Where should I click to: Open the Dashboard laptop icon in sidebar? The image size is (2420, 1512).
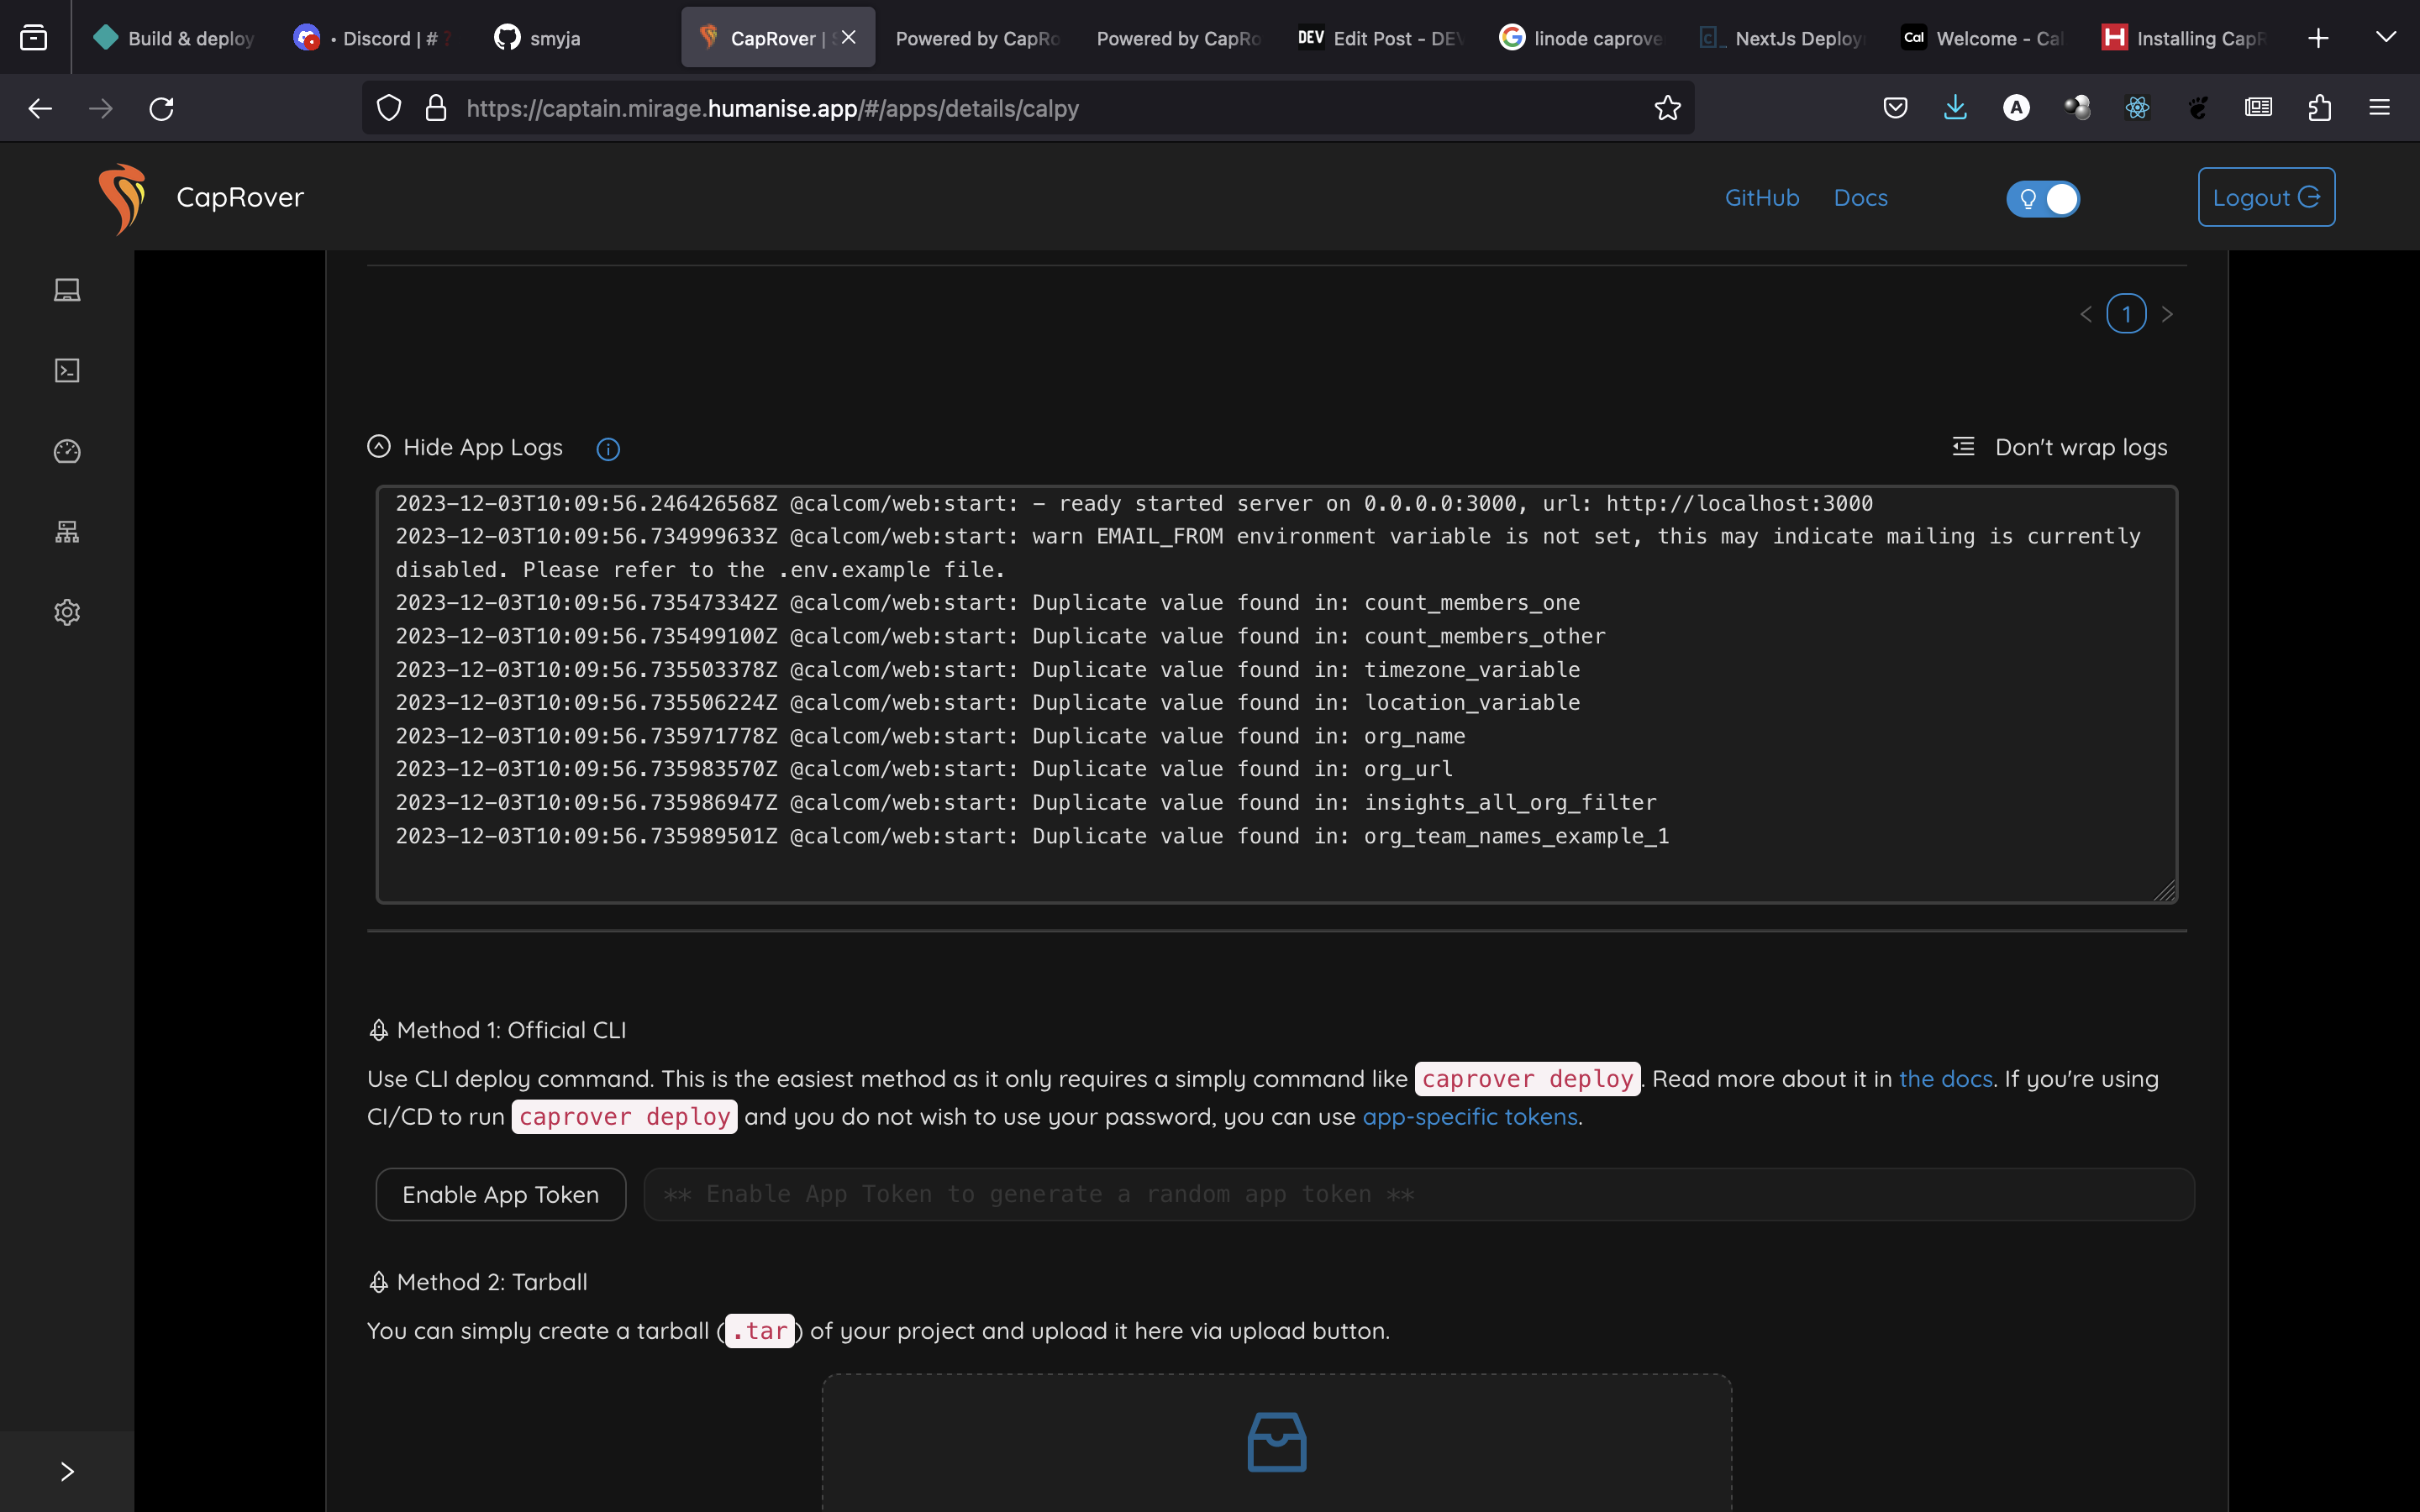point(67,290)
